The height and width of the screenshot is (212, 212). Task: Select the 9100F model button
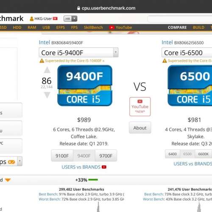coord(62,156)
